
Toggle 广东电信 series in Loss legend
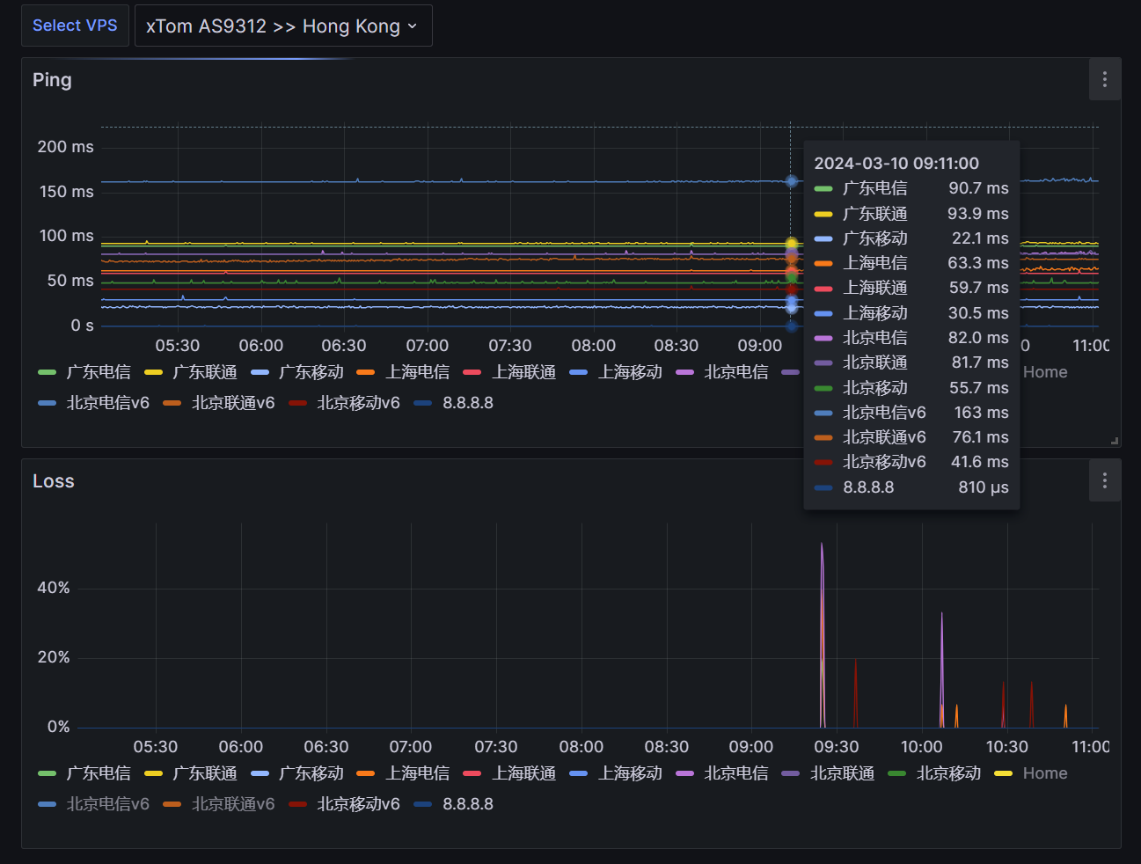point(98,773)
